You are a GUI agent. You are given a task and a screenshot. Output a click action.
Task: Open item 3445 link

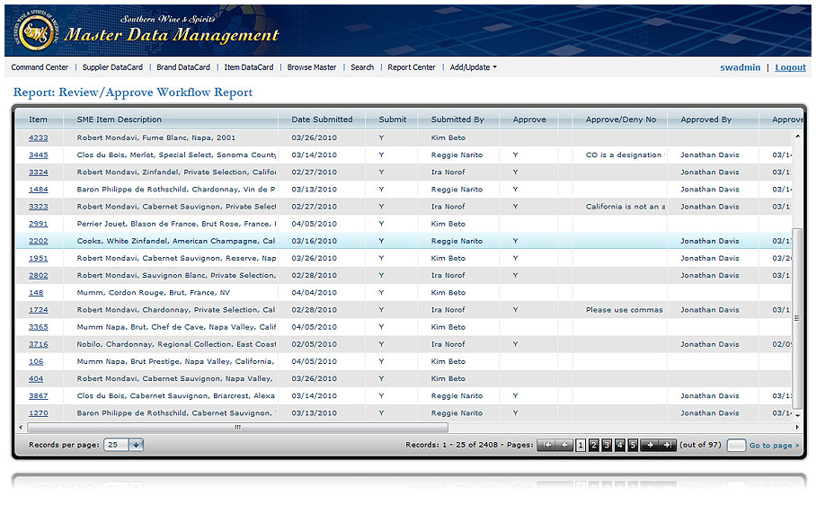38,155
